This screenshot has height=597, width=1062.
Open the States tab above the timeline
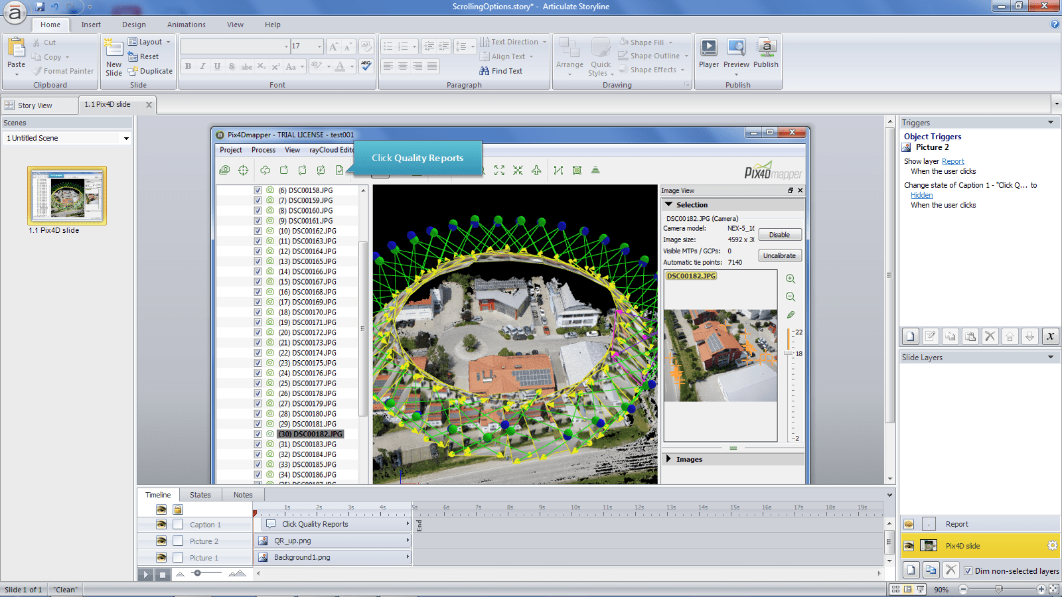click(x=200, y=494)
